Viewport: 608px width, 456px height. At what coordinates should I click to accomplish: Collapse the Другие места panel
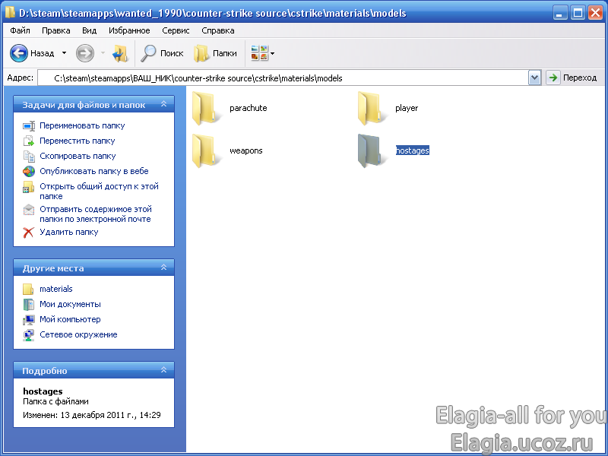[x=163, y=268]
